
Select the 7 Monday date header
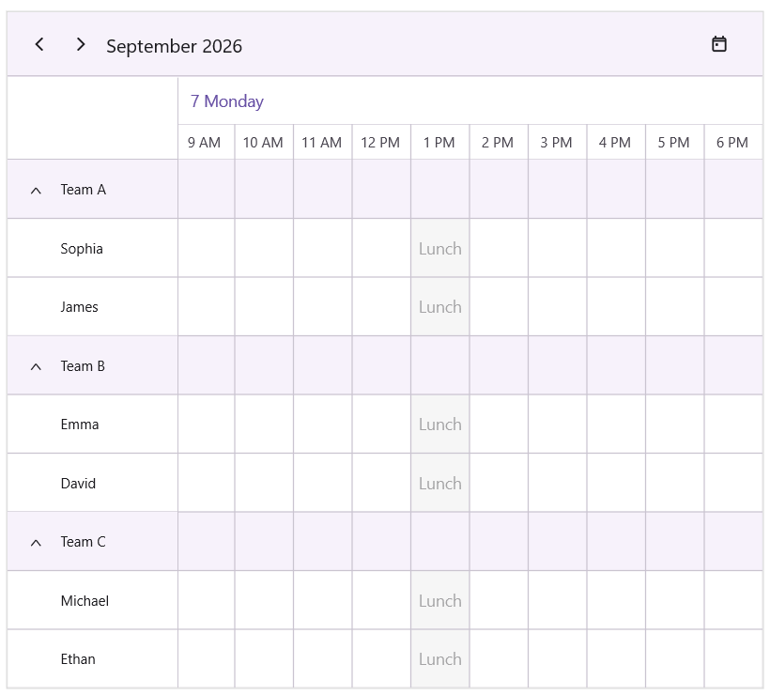(227, 101)
